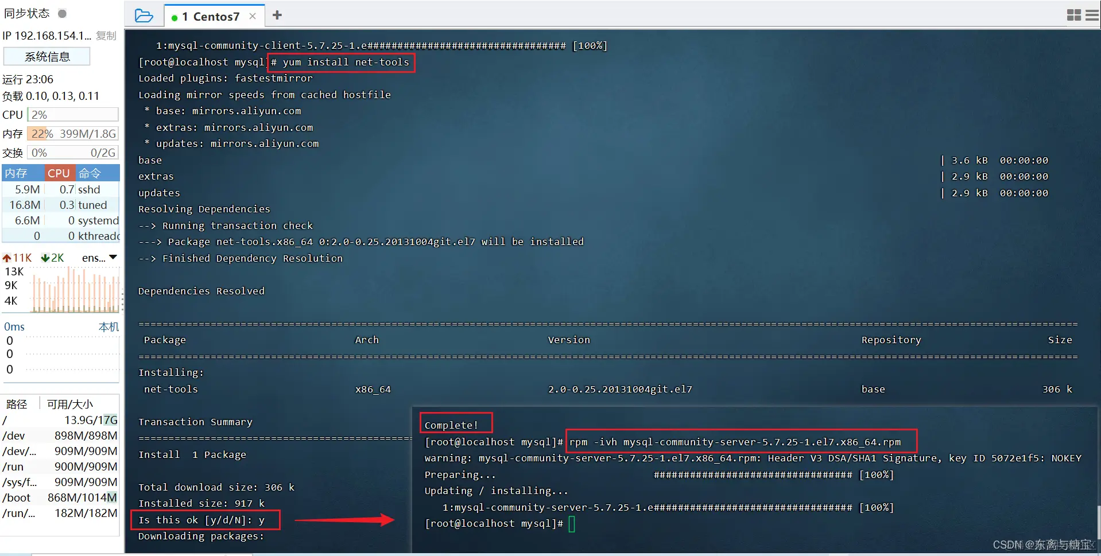Click the terminal cursor at prompt
The width and height of the screenshot is (1101, 556).
(572, 524)
